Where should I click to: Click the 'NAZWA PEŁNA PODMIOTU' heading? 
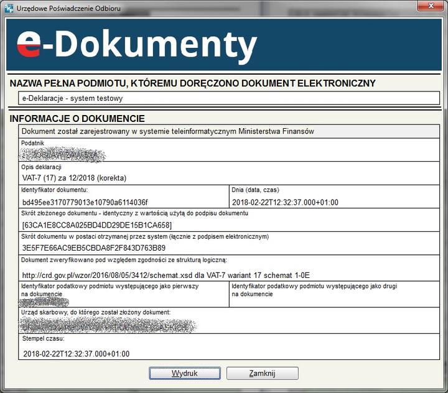192,83
